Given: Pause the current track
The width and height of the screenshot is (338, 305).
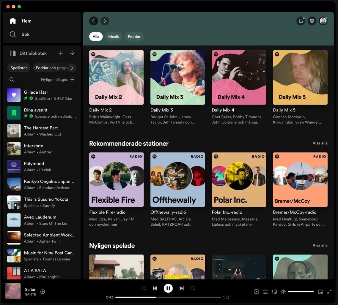Looking at the screenshot, I should pyautogui.click(x=168, y=288).
